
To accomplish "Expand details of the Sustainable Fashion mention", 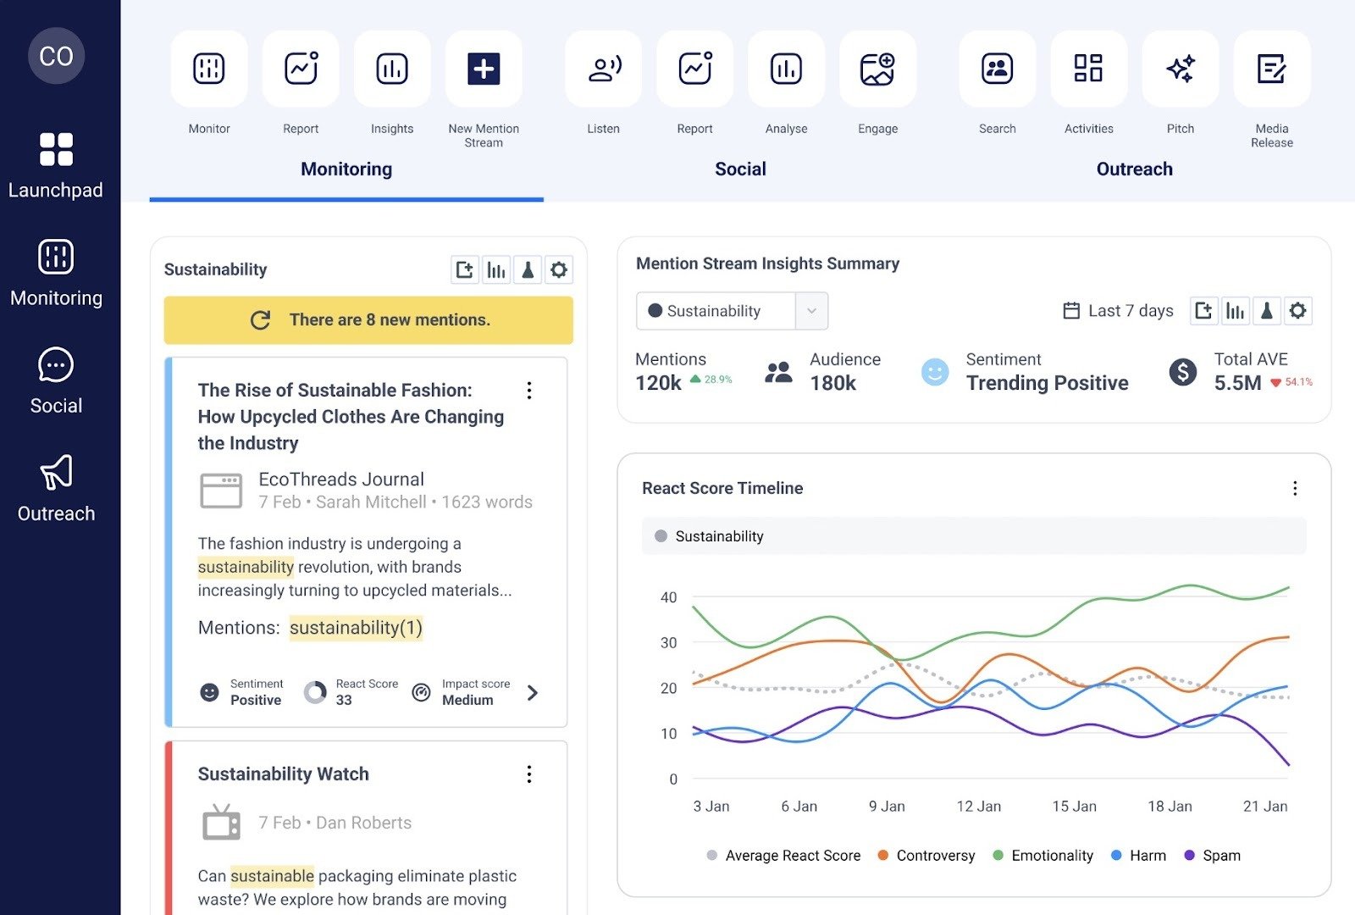I will point(534,693).
